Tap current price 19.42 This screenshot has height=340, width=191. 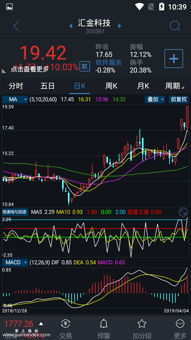[x=43, y=53]
